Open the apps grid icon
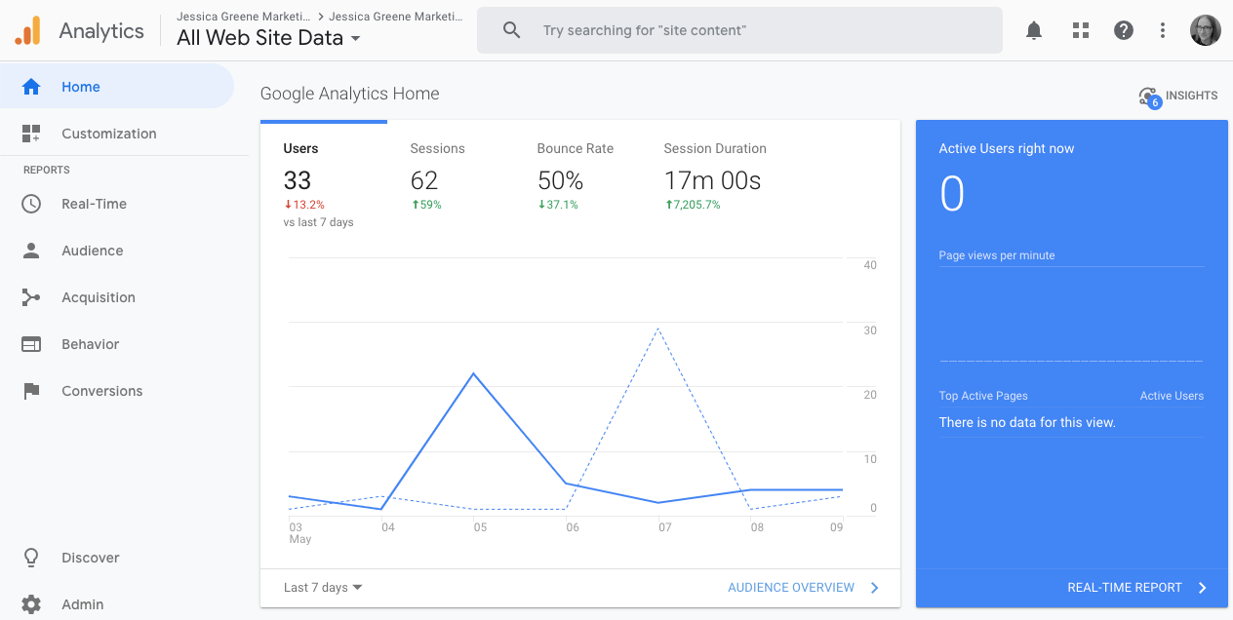The image size is (1233, 620). [x=1080, y=30]
